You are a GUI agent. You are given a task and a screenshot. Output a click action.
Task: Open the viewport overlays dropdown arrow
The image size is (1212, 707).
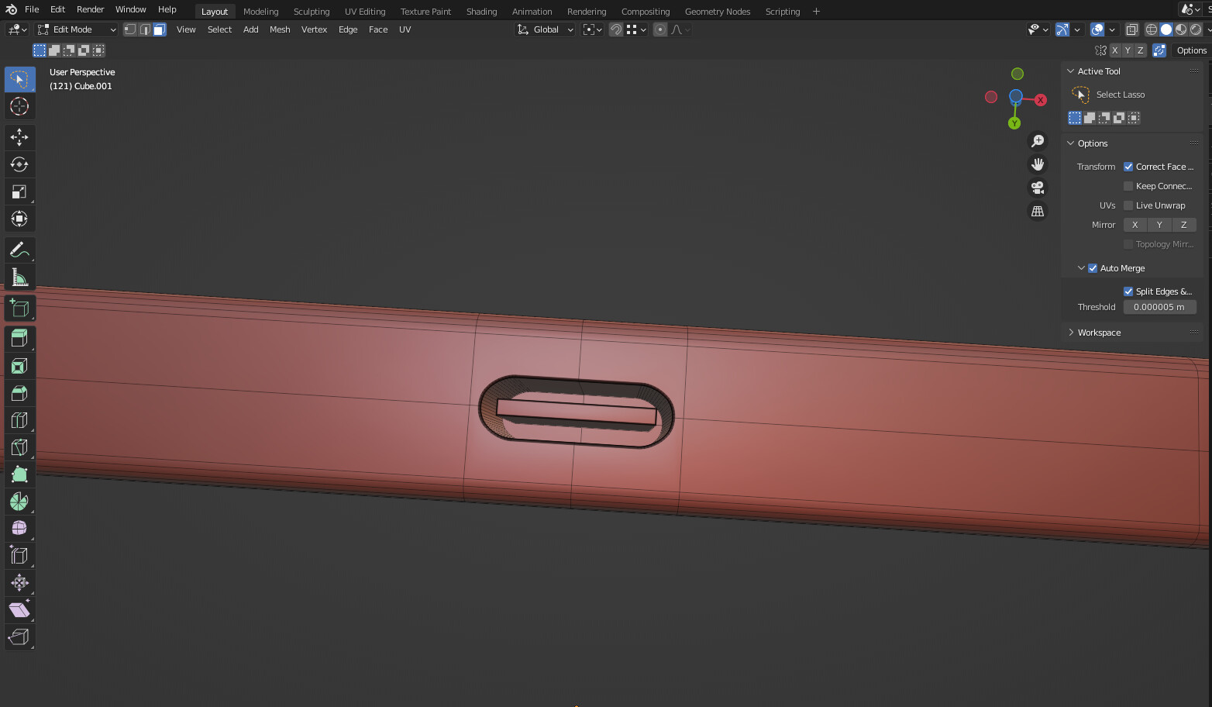(1112, 29)
